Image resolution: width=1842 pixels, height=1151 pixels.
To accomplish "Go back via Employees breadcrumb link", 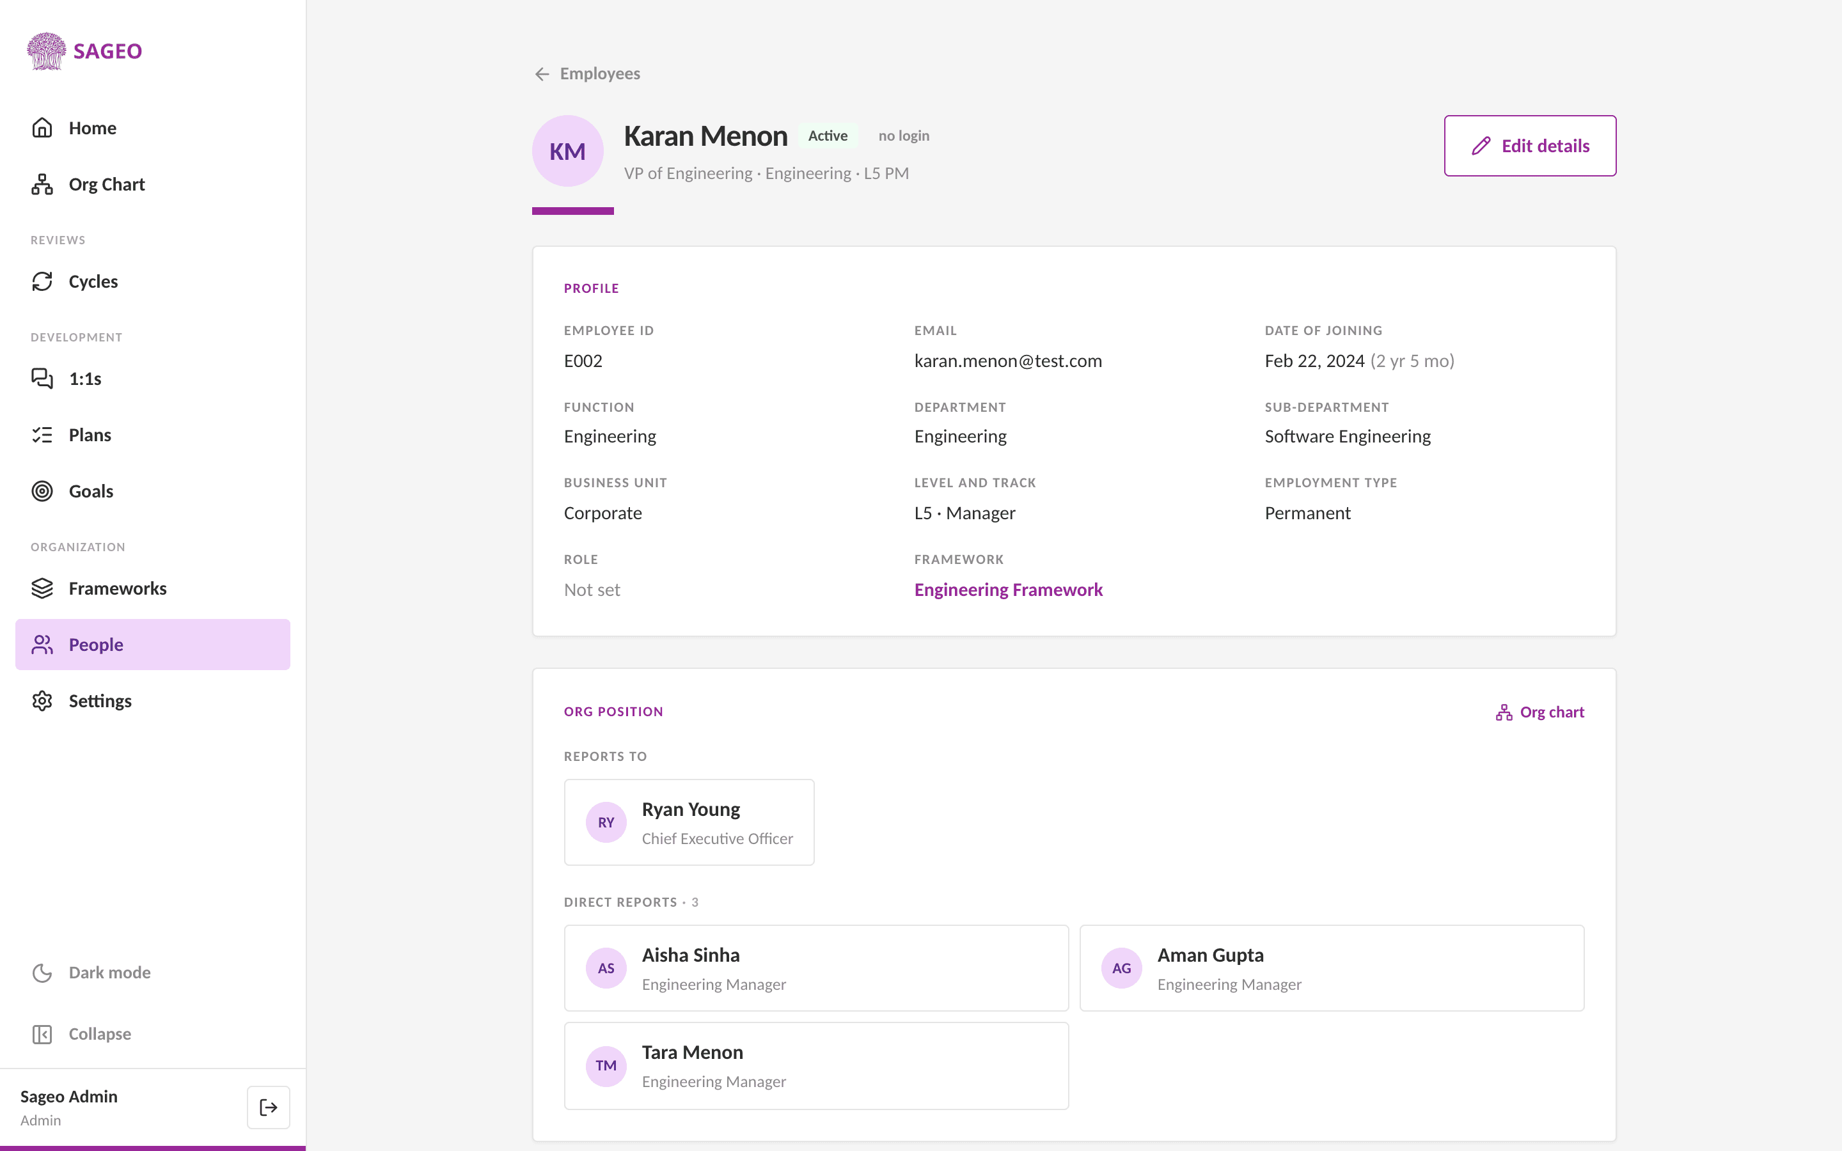I will (587, 74).
